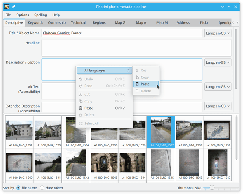
Task: Open the Extended Description language dropdown
Action: [x=218, y=106]
